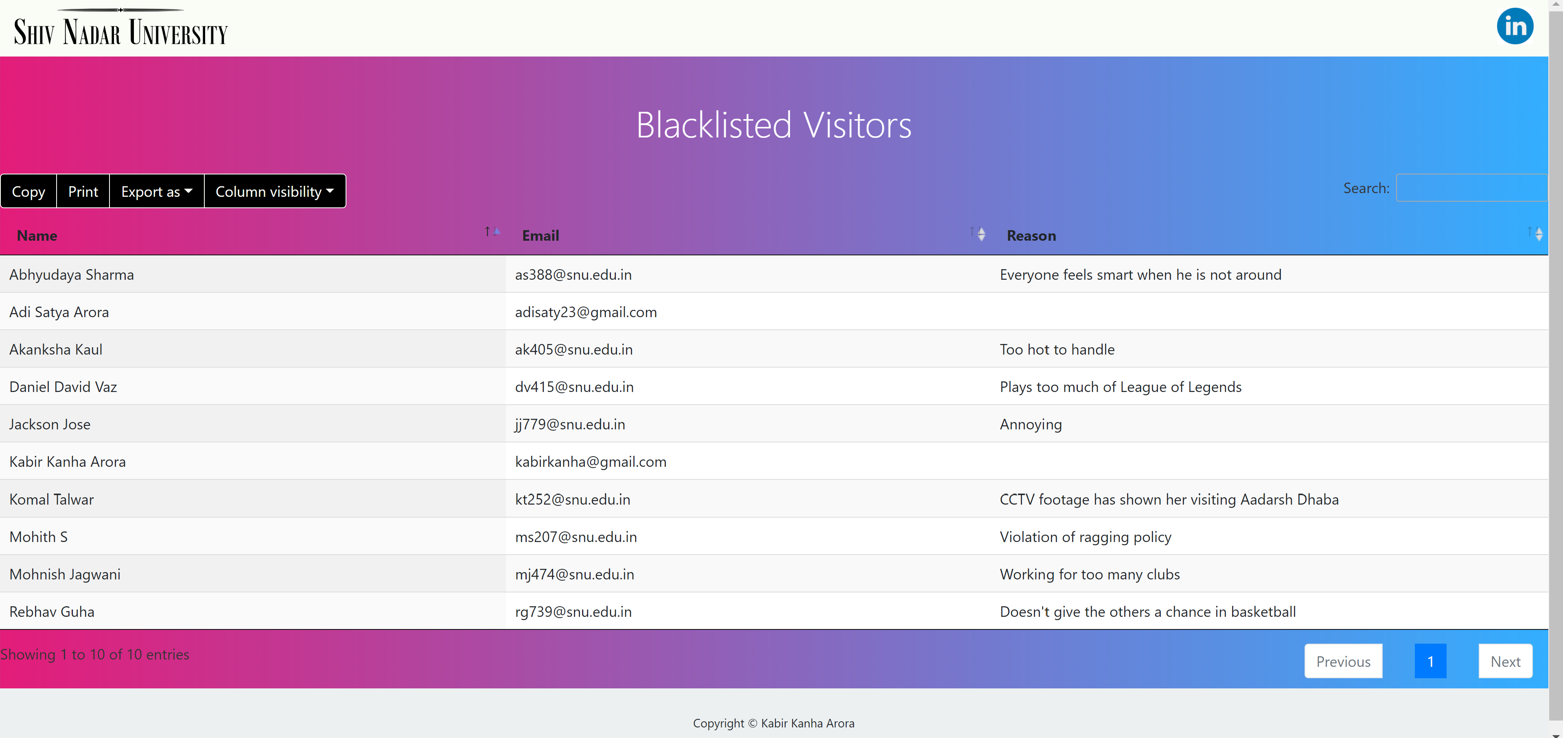Select page 1 in pagination

[1430, 661]
